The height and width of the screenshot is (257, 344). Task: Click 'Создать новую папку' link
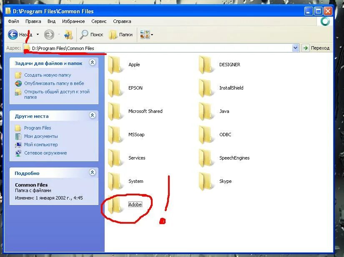pyautogui.click(x=48, y=75)
